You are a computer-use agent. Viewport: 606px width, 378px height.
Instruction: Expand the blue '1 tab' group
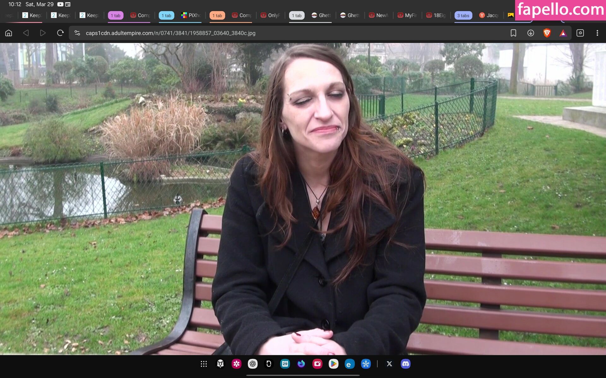pyautogui.click(x=166, y=15)
